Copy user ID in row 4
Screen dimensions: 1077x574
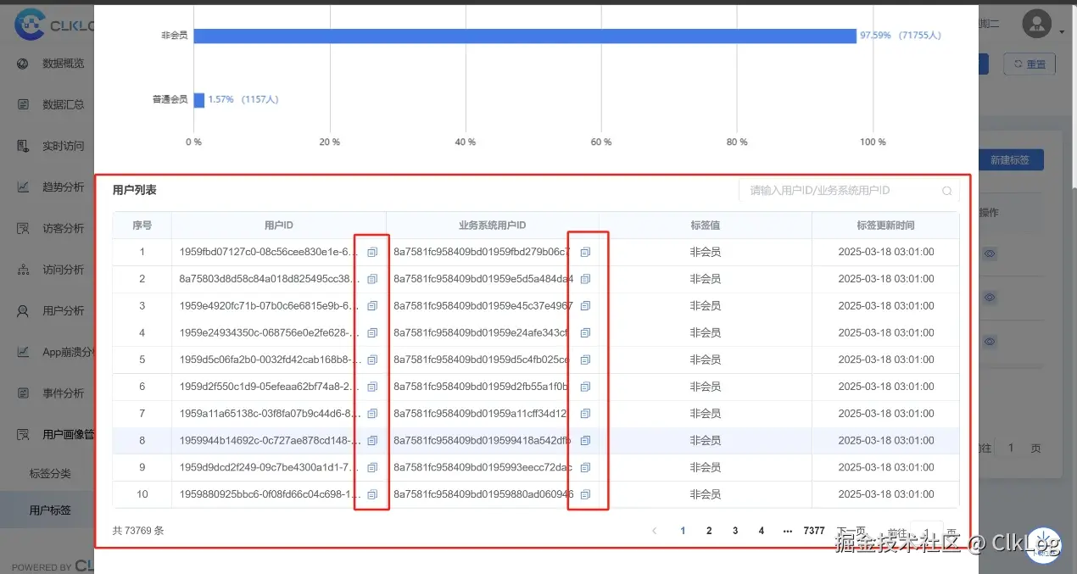(372, 333)
